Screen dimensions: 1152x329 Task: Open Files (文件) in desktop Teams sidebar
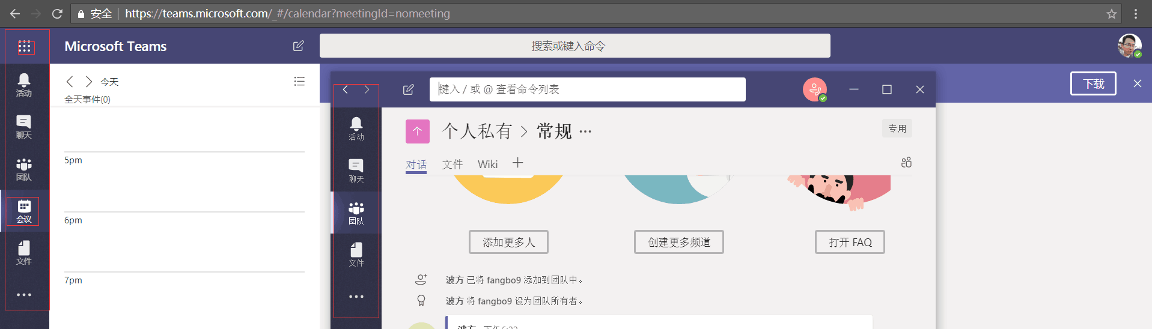356,255
